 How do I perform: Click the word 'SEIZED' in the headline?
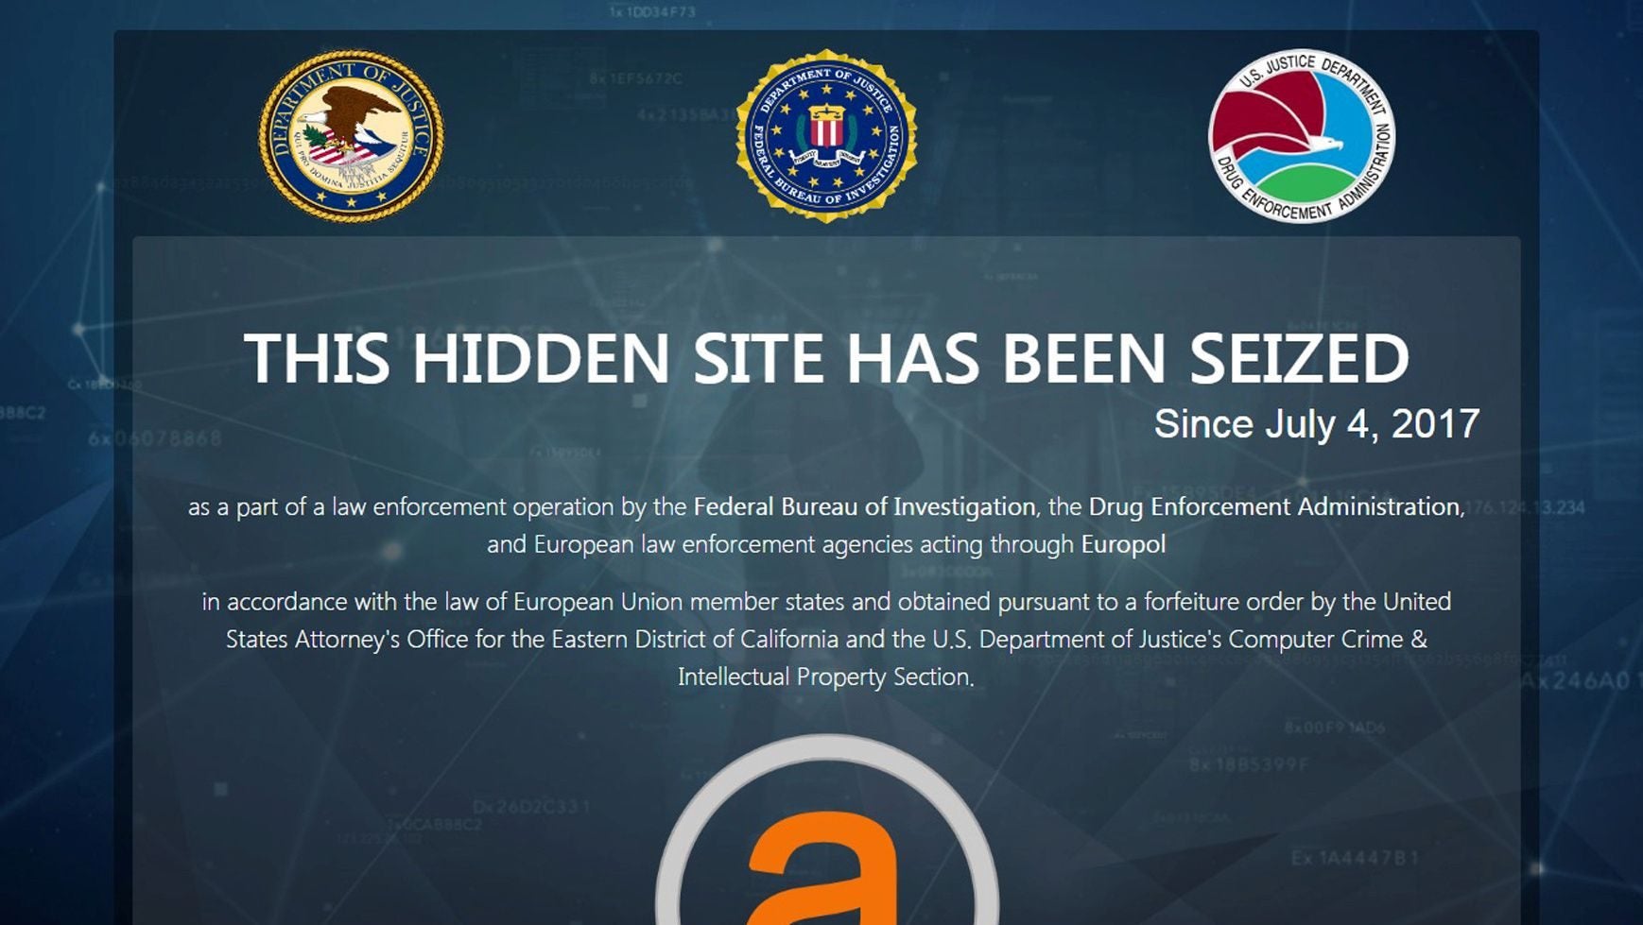(1299, 358)
